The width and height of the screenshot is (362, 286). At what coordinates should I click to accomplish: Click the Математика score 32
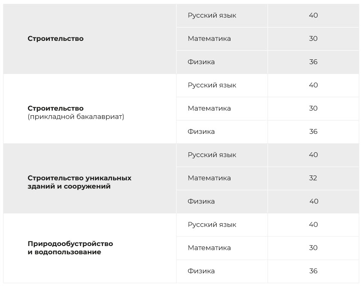coord(313,178)
